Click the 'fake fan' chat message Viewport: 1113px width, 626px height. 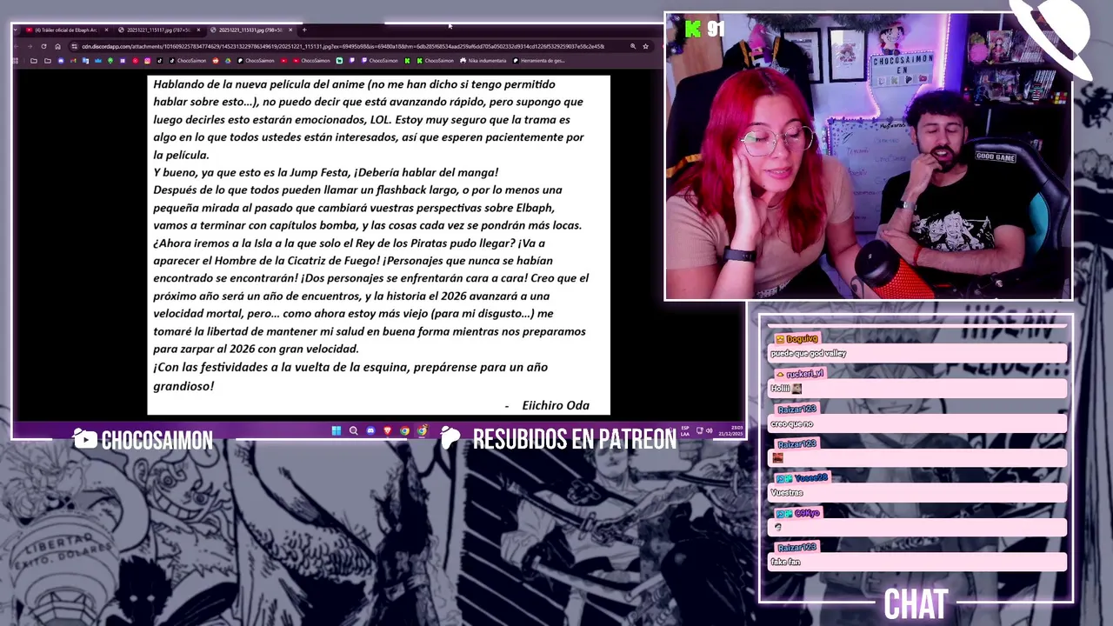(917, 563)
